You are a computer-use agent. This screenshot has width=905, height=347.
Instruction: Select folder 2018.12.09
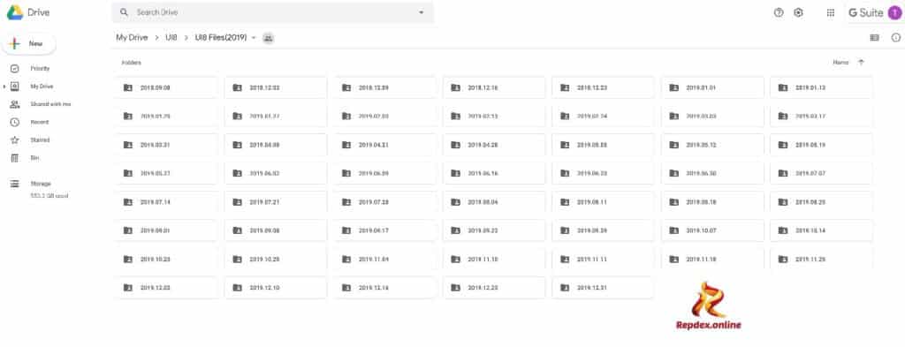[384, 87]
